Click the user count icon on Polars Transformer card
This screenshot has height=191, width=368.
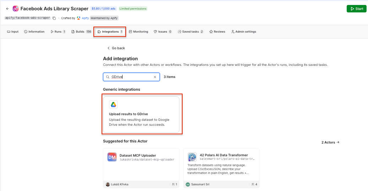coord(253,185)
